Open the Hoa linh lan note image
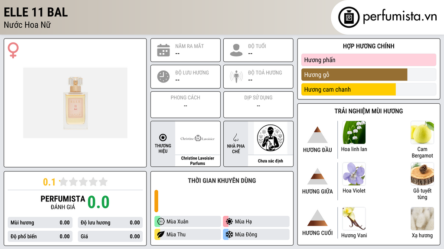 [354, 132]
